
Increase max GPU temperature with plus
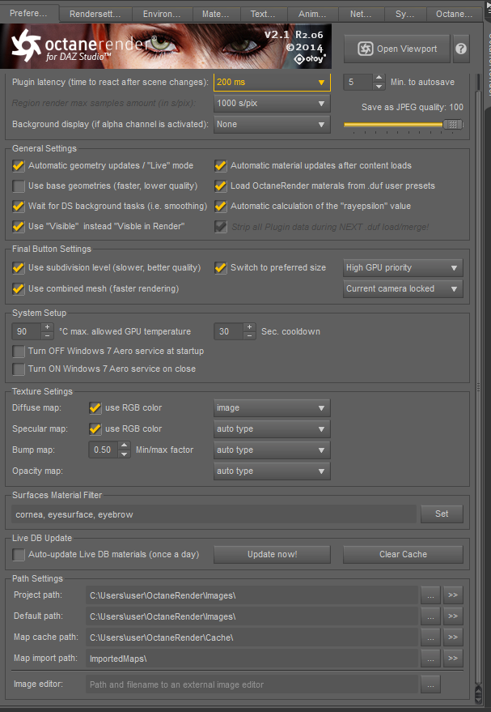(47, 327)
